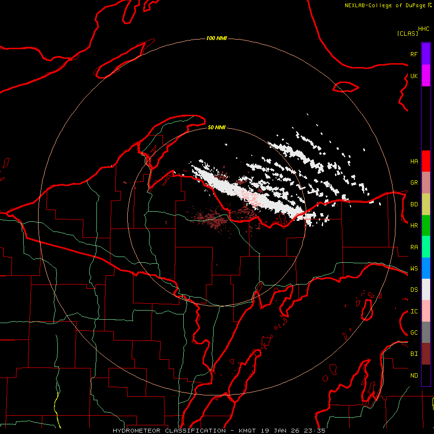The image size is (434, 434).
Task: Click the GR legend label
Action: click(x=414, y=183)
